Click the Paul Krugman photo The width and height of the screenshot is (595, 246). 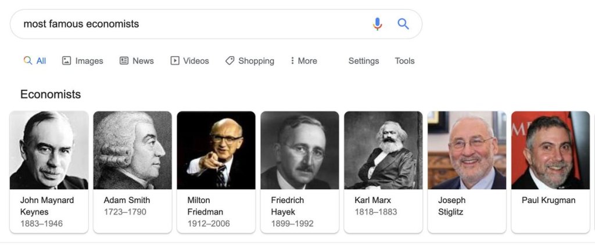(x=550, y=150)
